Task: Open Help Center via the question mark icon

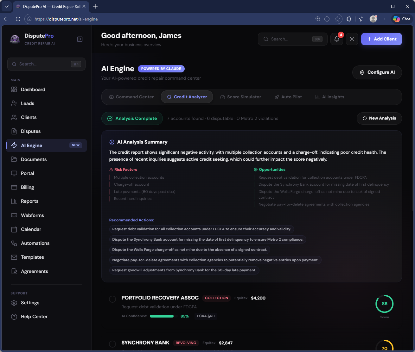Action: pyautogui.click(x=14, y=316)
